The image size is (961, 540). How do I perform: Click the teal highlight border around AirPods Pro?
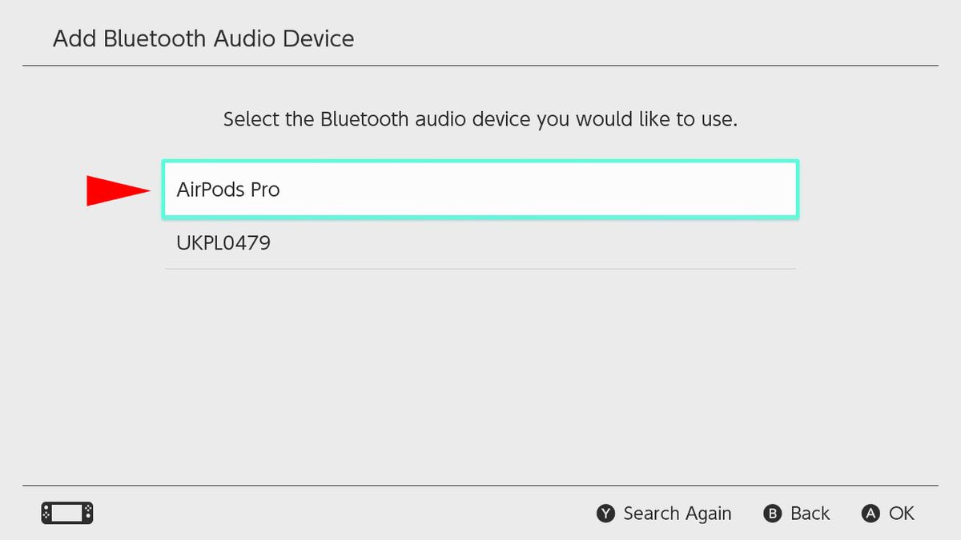(480, 164)
